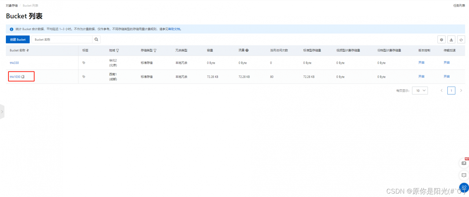469x197 pixels.
Task: Enable 传输加速 for thk330 via 开启
Action: 447,63
